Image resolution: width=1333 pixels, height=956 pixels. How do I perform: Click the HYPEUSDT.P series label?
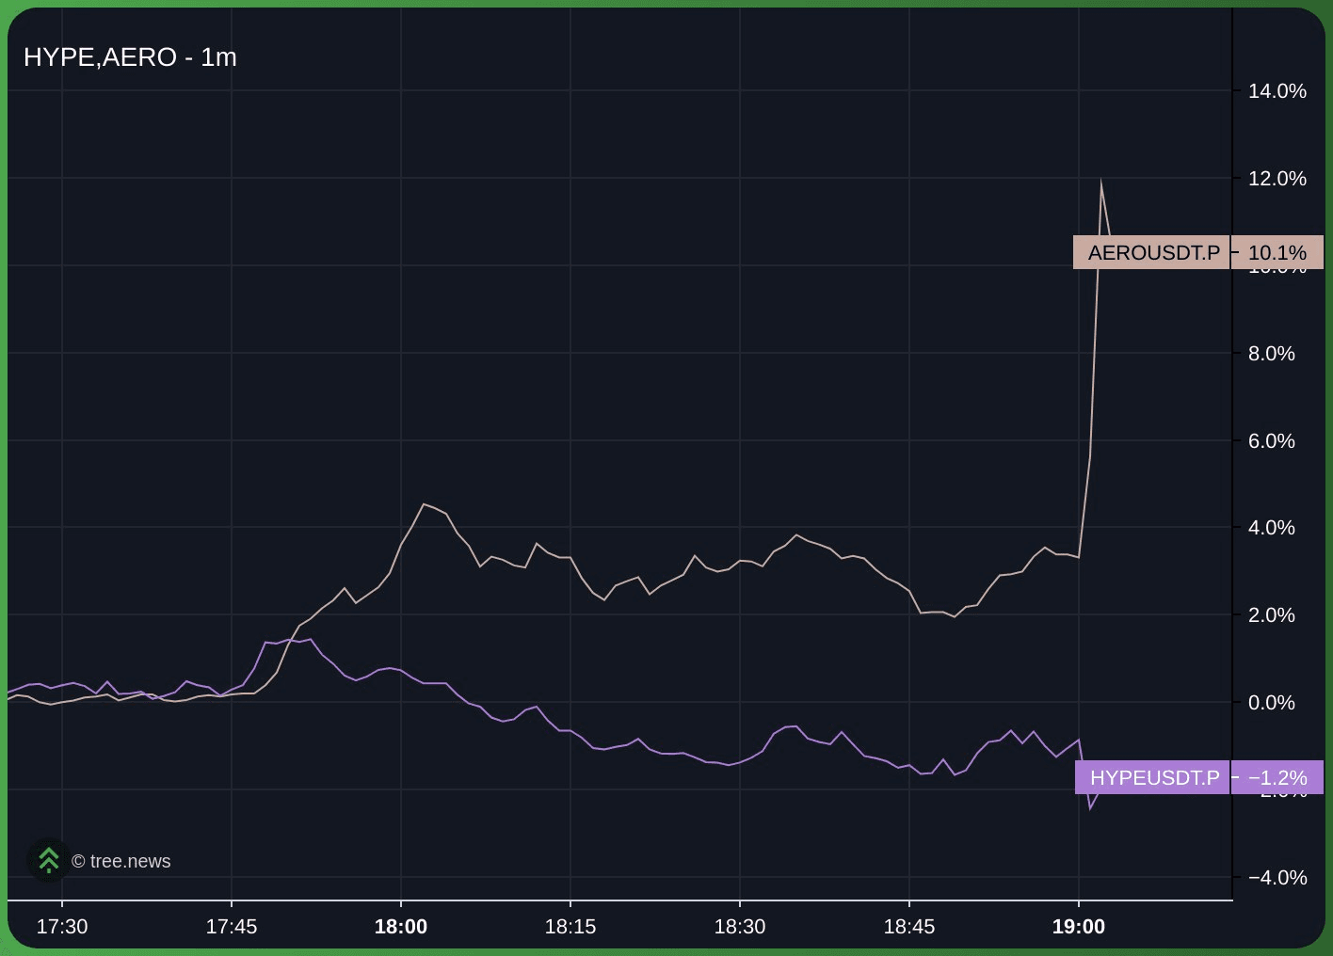[x=1153, y=777]
